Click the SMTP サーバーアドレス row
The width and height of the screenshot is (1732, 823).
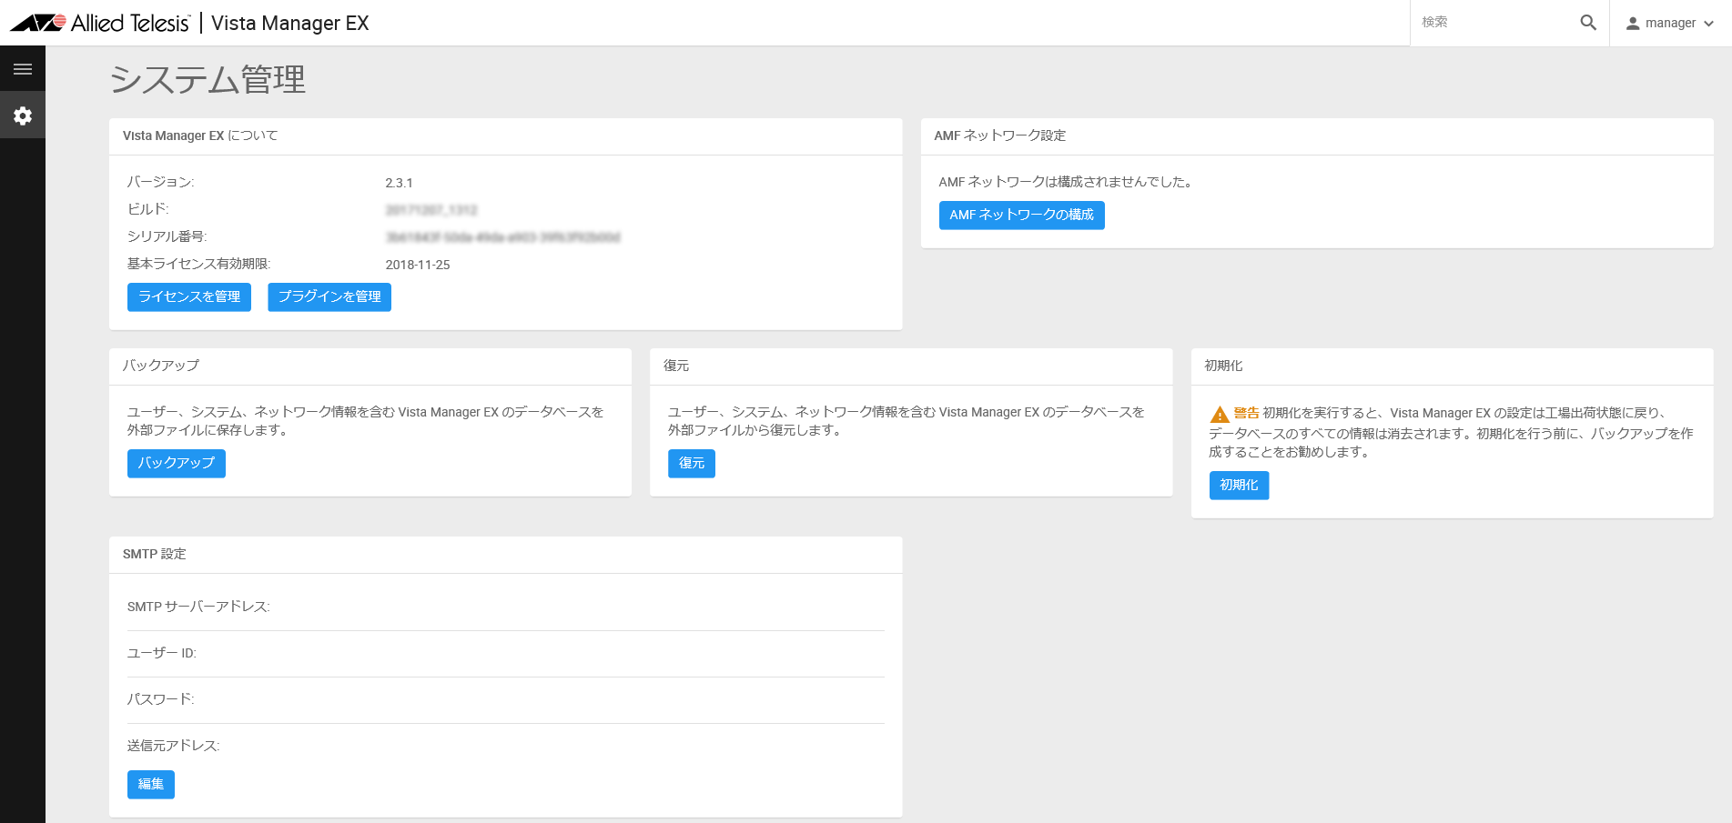[x=506, y=607]
